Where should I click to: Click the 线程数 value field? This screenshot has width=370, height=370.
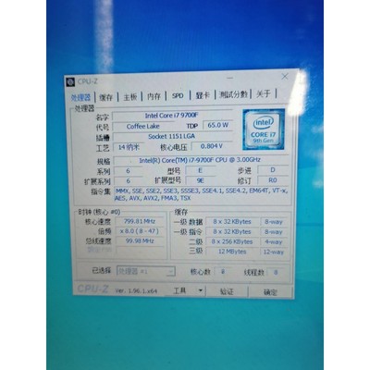coord(276,272)
